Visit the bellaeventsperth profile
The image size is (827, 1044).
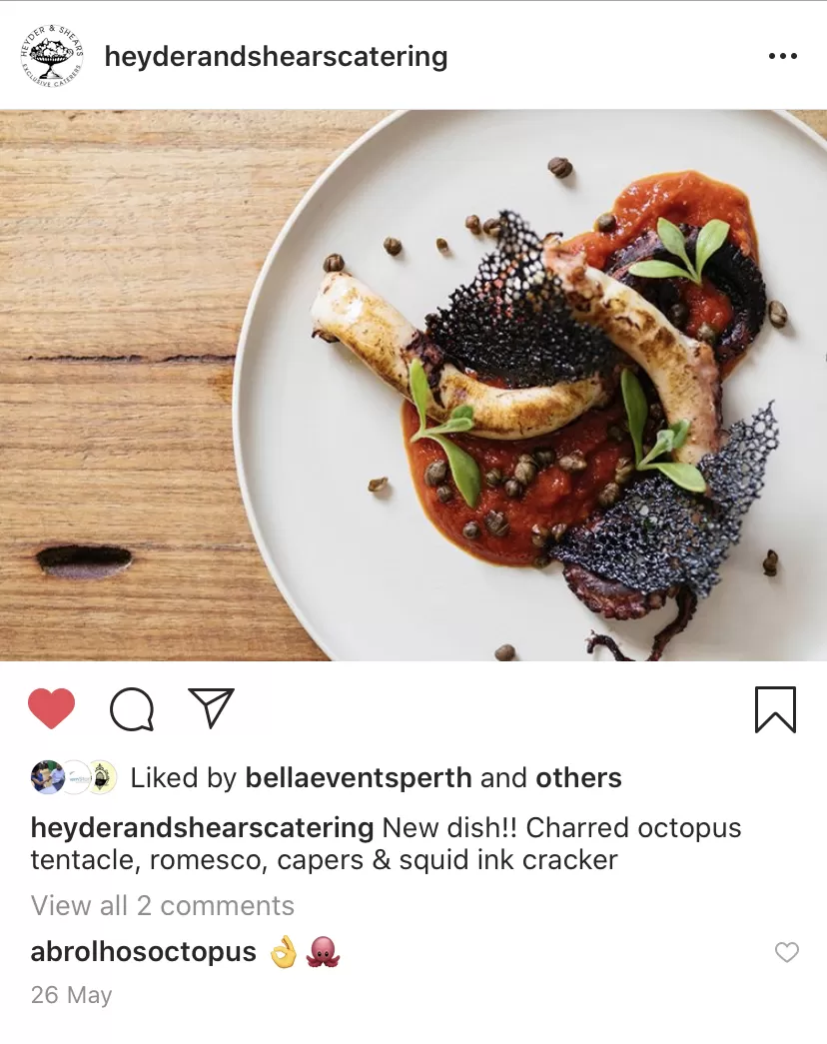pos(359,777)
